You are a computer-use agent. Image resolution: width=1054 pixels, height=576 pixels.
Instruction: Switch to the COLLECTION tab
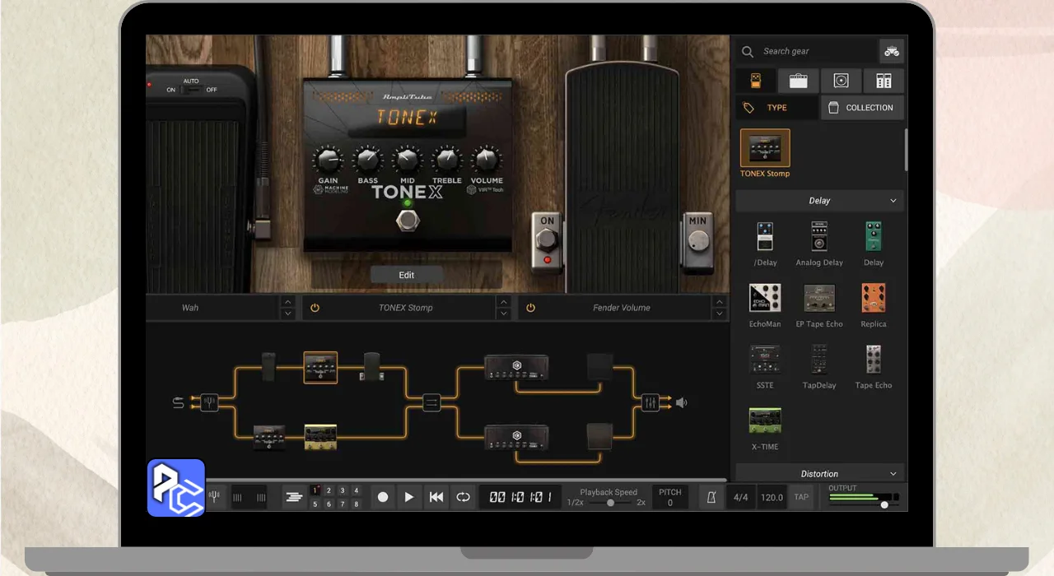coord(861,108)
